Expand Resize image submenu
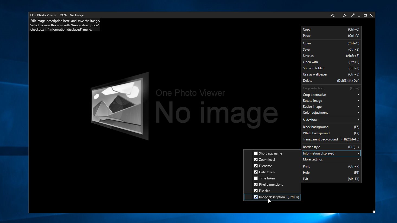397x223 pixels. (x=331, y=107)
